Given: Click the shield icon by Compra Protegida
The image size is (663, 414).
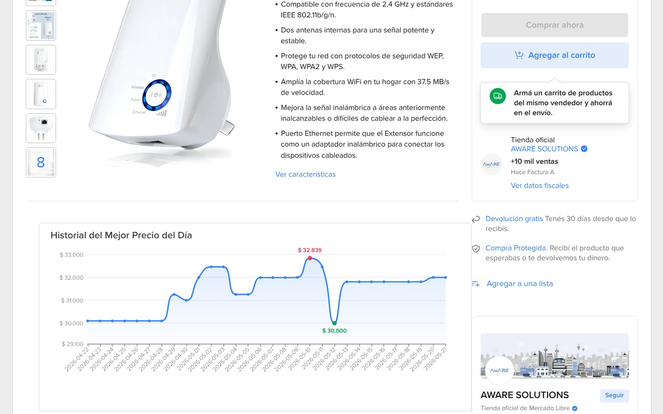Looking at the screenshot, I should tap(476, 248).
